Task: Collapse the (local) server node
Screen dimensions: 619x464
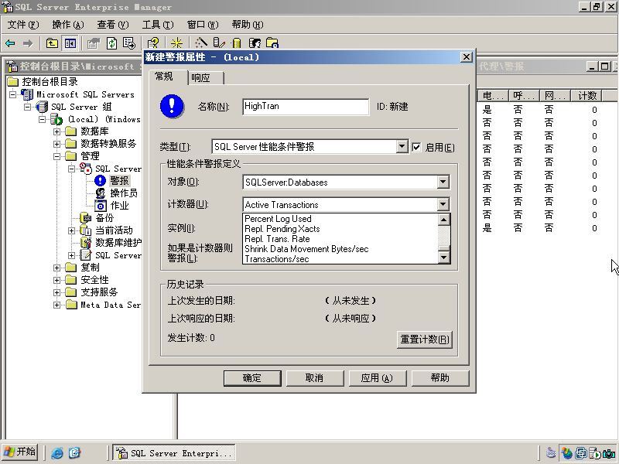Action: coord(43,119)
